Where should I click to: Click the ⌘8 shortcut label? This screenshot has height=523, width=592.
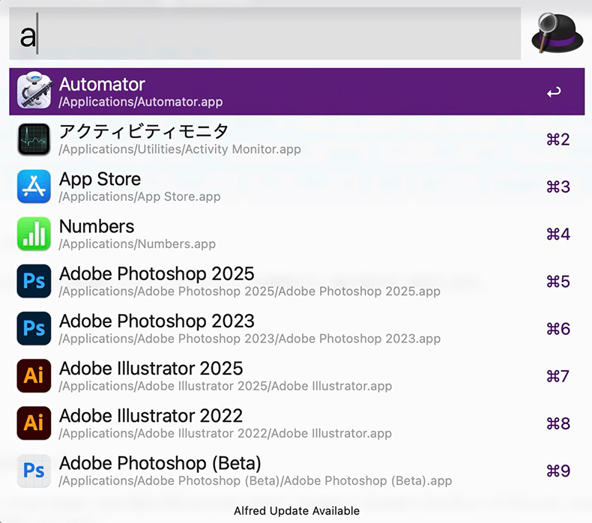tap(558, 423)
